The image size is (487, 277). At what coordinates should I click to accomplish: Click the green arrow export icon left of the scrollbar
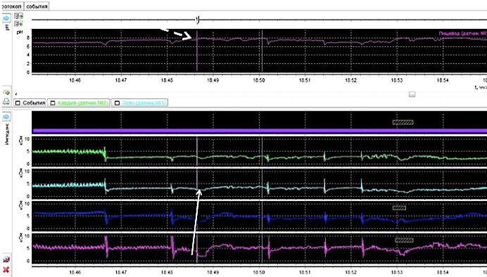6,92
